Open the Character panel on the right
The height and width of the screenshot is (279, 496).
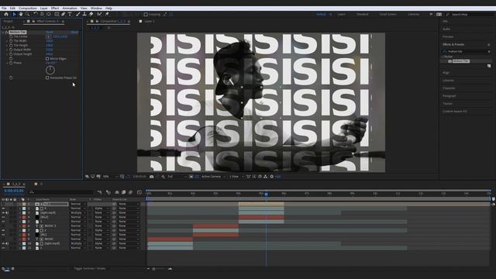click(449, 88)
